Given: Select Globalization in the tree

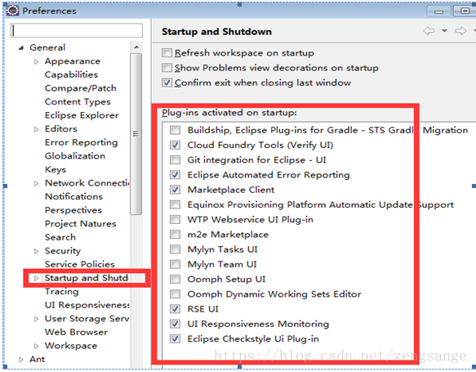Looking at the screenshot, I should coord(75,156).
